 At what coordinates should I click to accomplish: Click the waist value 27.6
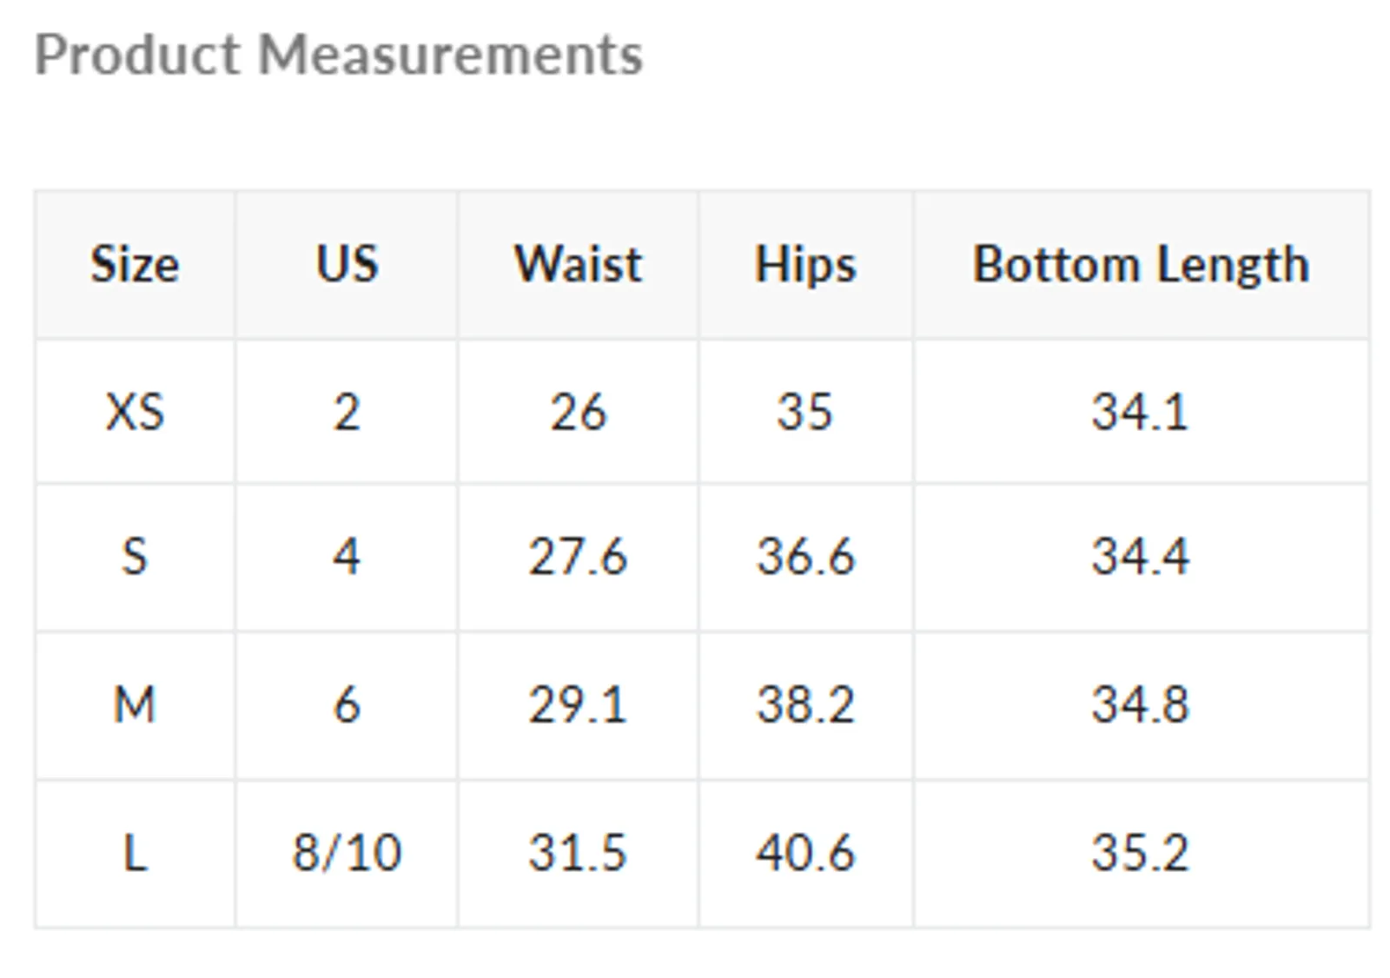point(578,557)
